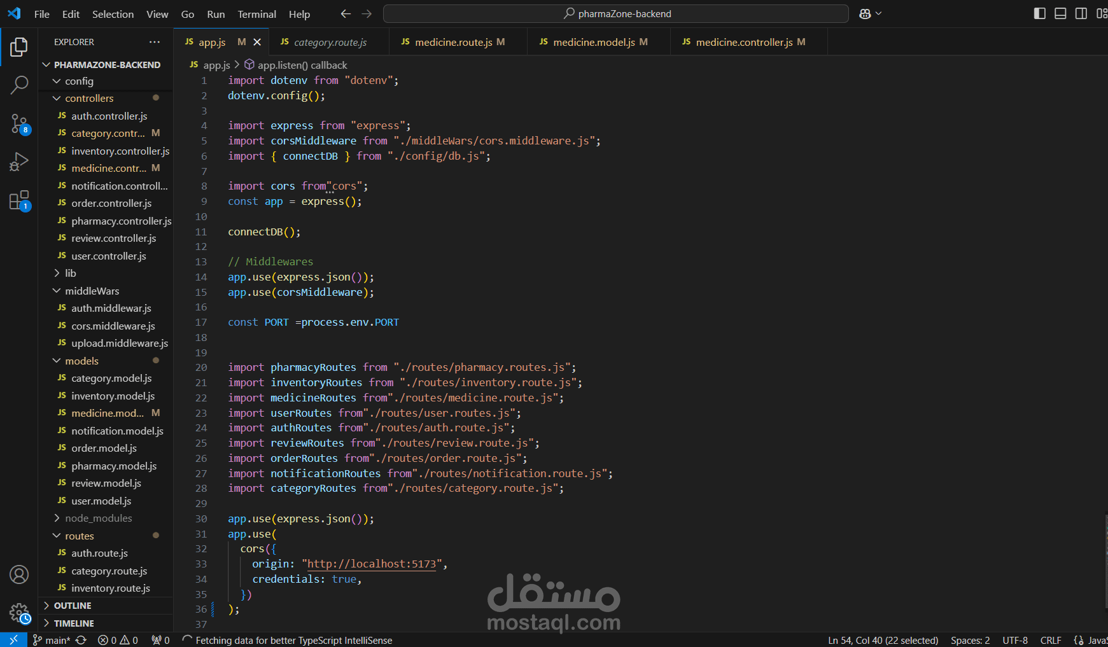
Task: Open the Run and Debug view
Action: (19, 162)
